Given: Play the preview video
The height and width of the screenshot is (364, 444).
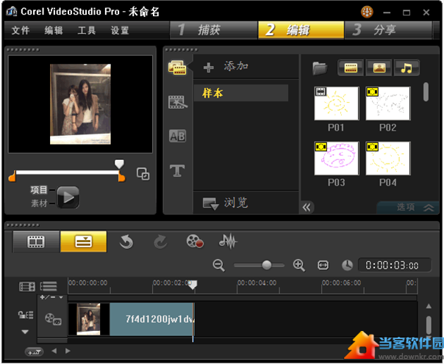Looking at the screenshot, I should (x=68, y=197).
